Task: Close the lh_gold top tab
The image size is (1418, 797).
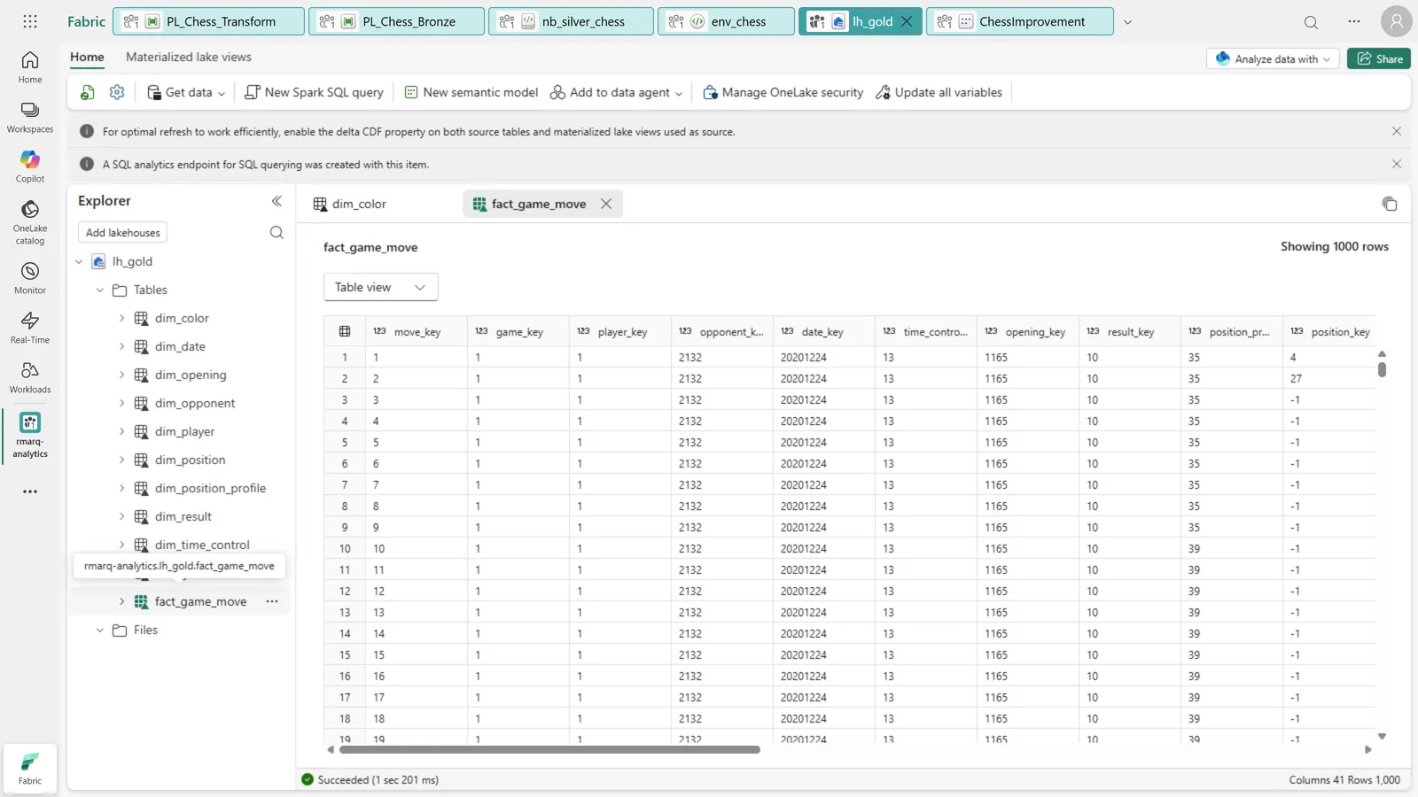Action: (x=907, y=21)
